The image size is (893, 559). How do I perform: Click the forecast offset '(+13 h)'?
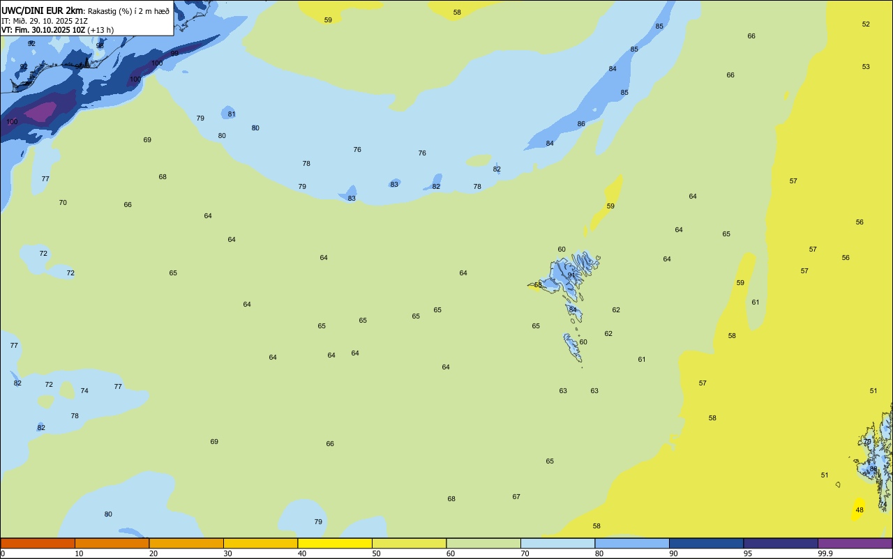point(100,30)
